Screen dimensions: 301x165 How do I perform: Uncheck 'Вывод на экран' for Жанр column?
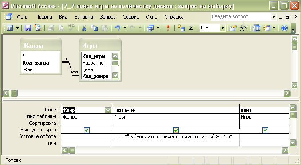(x=87, y=130)
